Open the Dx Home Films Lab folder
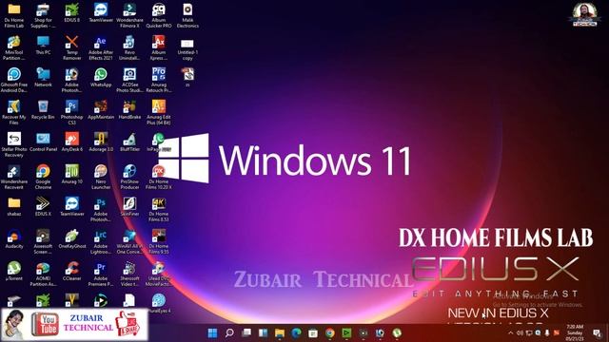 14,15
